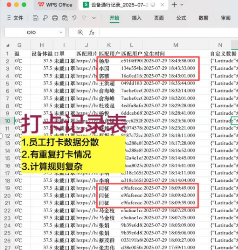Click the undo arrow icon
The height and width of the screenshot is (250, 238).
[74, 18]
